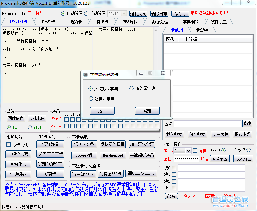The image size is (257, 211).
Task: Click the Hardnested button
Action: [x=113, y=155]
